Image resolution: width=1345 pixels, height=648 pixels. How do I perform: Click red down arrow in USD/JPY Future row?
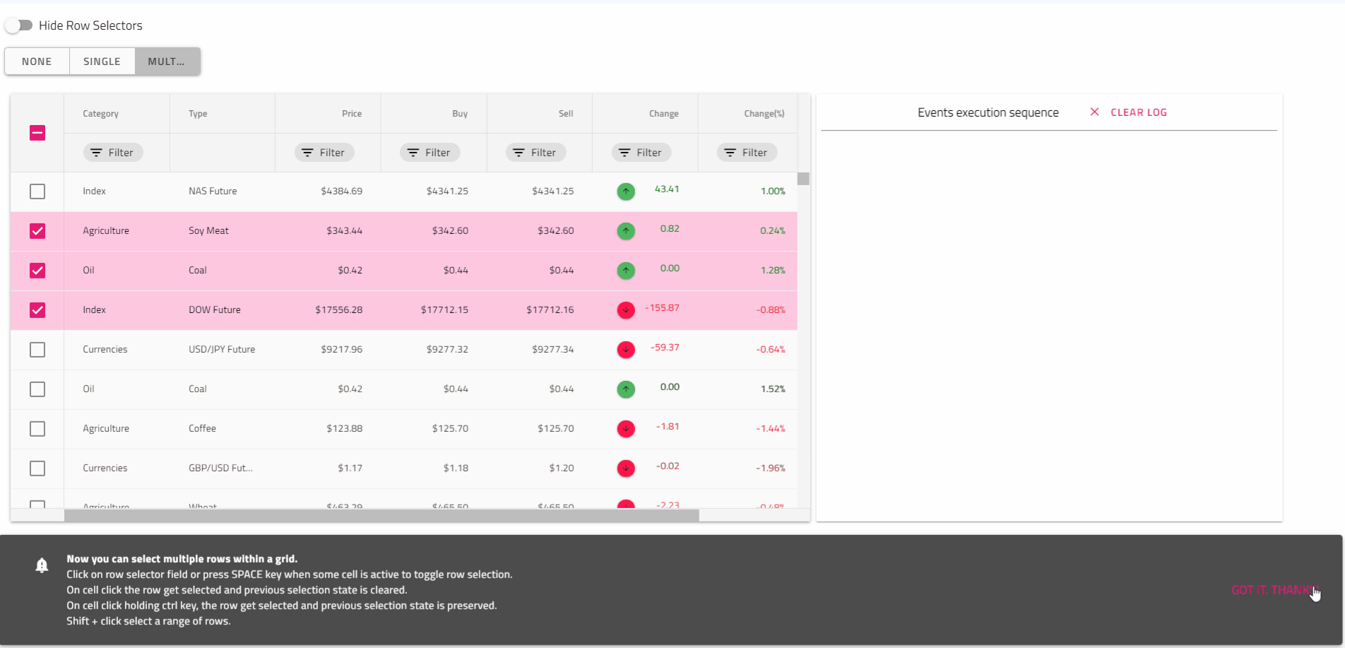pyautogui.click(x=625, y=350)
